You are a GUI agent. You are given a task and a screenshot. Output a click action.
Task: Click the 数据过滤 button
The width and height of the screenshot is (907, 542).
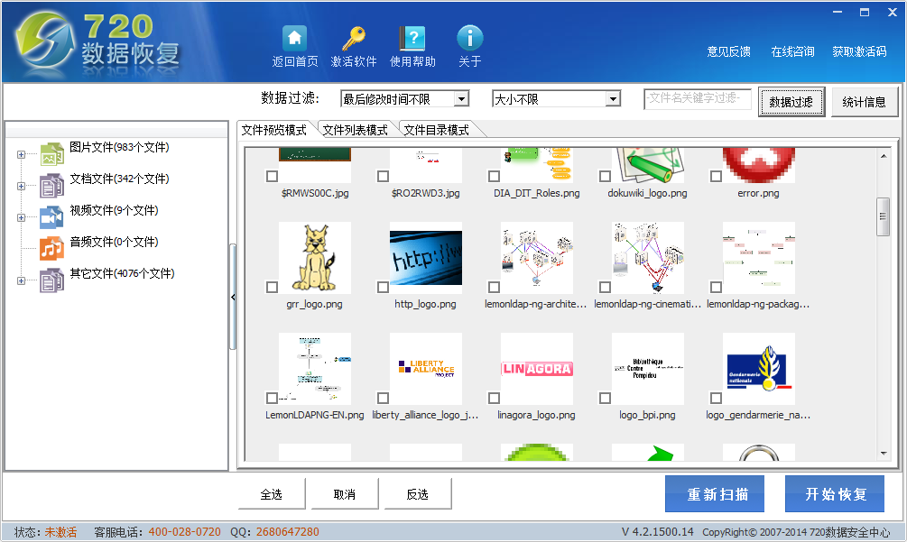pyautogui.click(x=791, y=102)
